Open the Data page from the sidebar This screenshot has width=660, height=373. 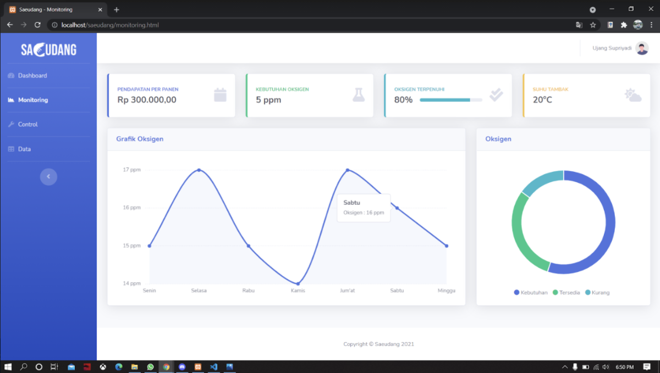coord(24,149)
